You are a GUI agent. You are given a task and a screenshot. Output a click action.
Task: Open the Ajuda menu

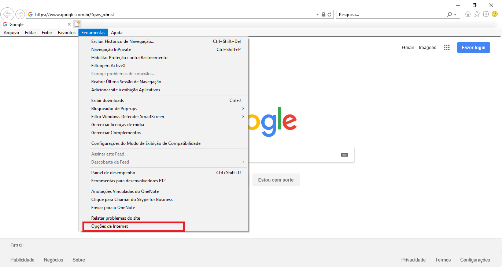click(x=117, y=33)
